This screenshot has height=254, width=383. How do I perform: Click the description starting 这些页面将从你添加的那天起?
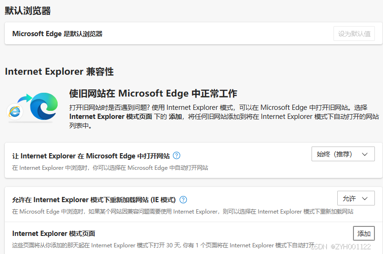tap(164, 245)
